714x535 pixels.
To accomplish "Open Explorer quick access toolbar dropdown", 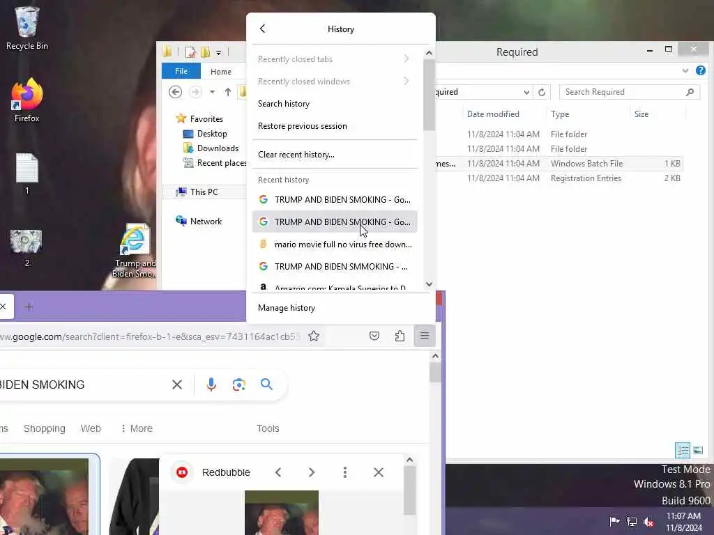I will point(218,53).
